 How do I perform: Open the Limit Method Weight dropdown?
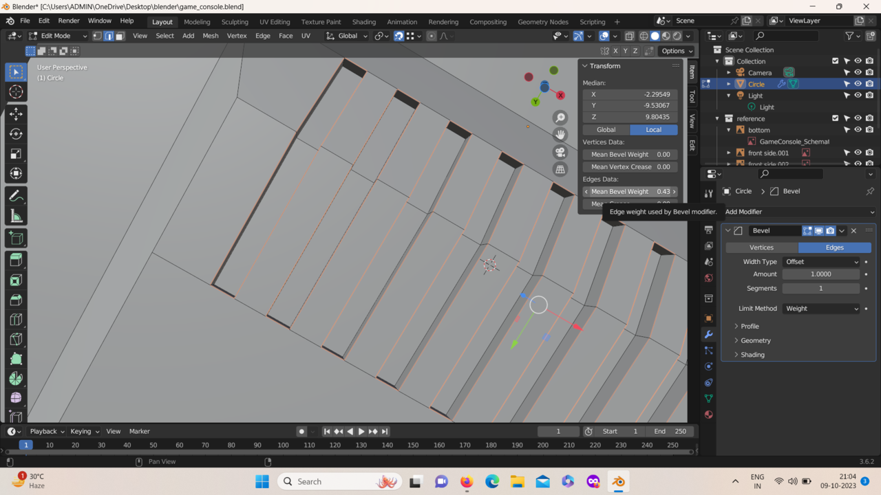coord(821,309)
